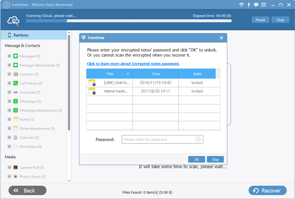Toggle the Contacts checkbox
The width and height of the screenshot is (295, 199).
(x=9, y=74)
